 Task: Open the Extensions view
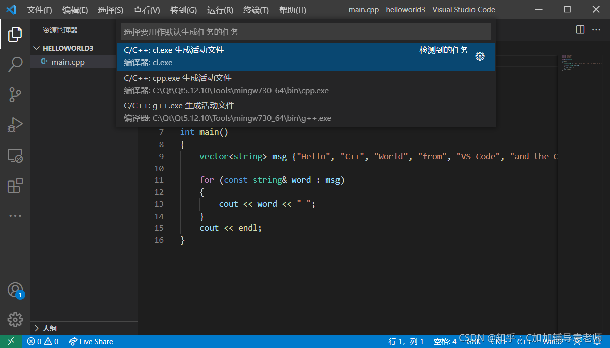15,186
